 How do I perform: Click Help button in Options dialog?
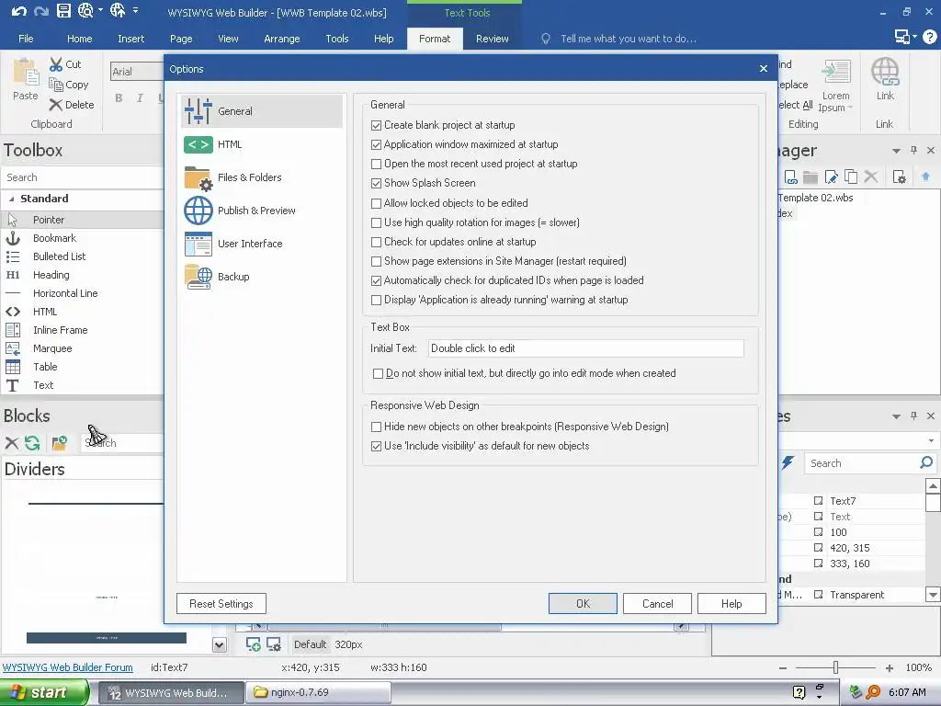pyautogui.click(x=731, y=604)
